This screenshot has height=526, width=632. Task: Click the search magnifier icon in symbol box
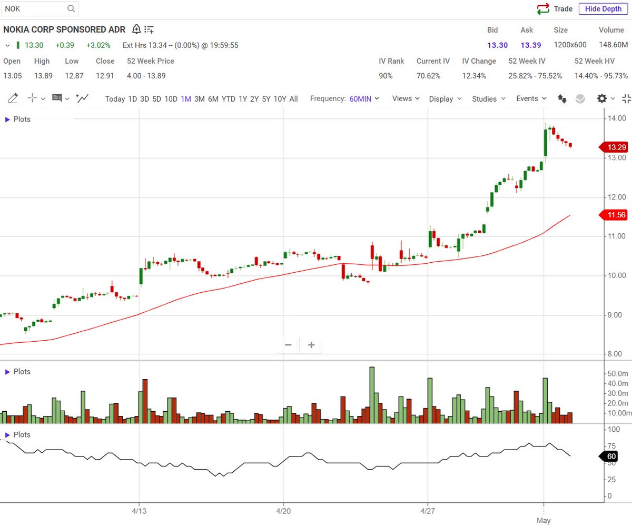click(71, 9)
